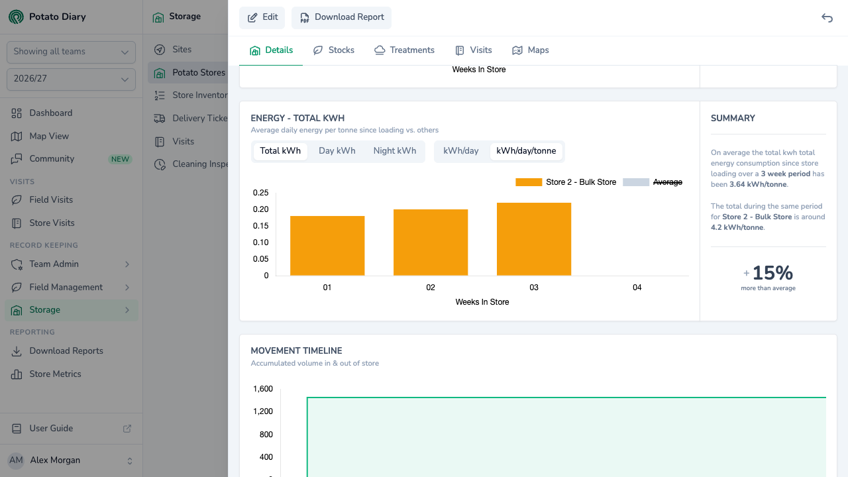
Task: Click the AM user avatar
Action: pyautogui.click(x=16, y=460)
